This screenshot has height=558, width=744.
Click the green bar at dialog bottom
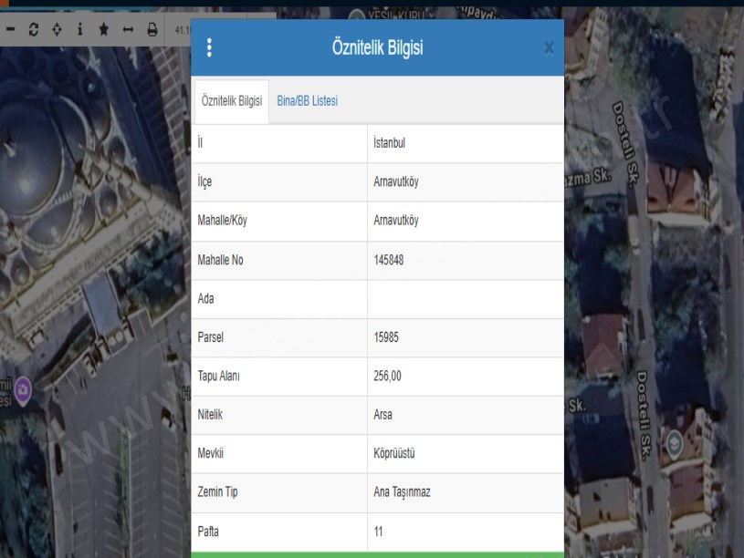point(377,553)
